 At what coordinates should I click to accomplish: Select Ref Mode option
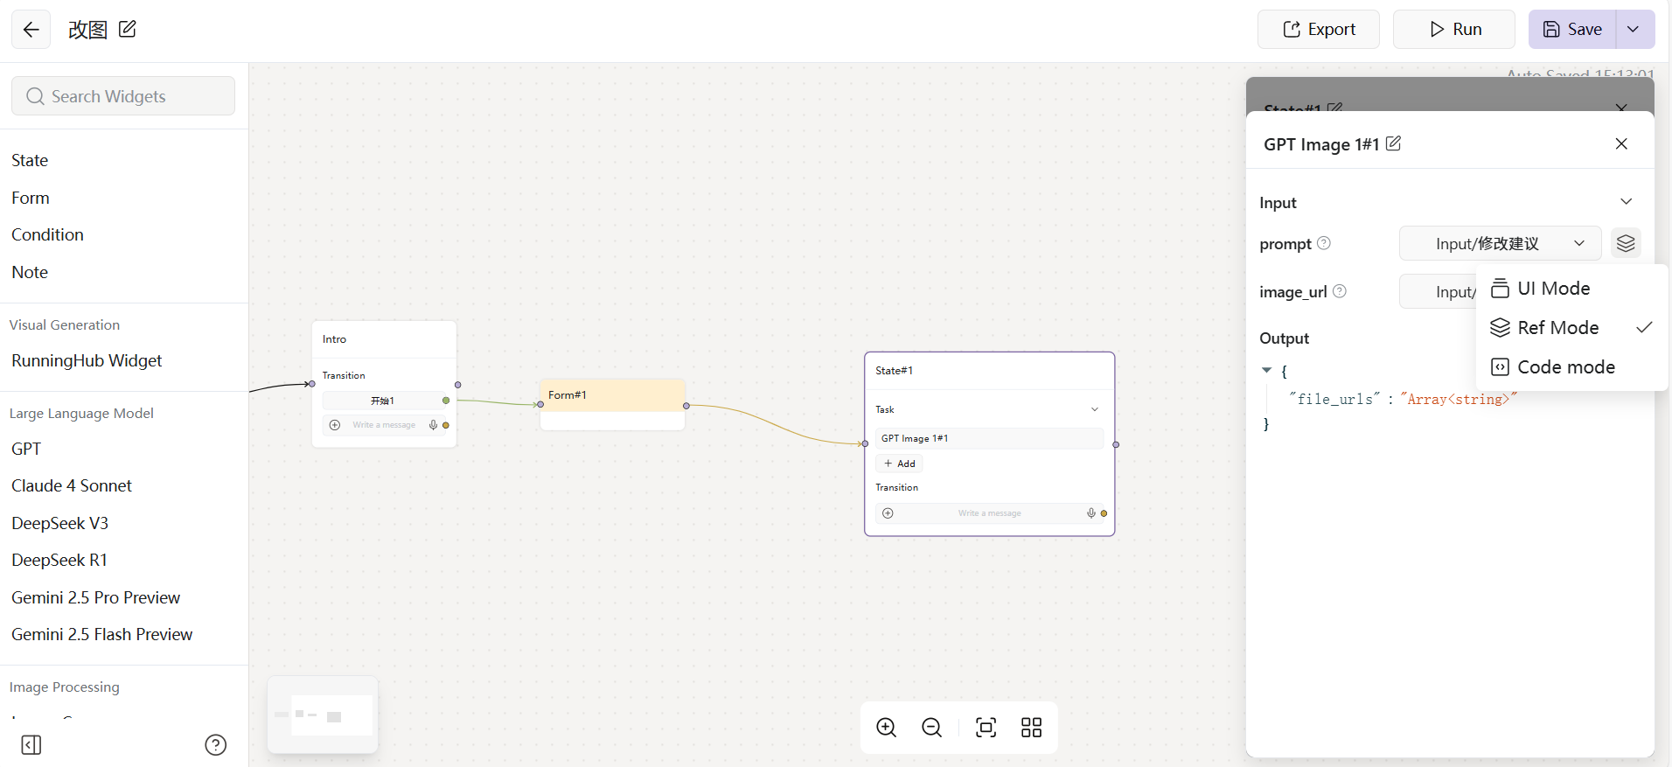click(x=1557, y=328)
